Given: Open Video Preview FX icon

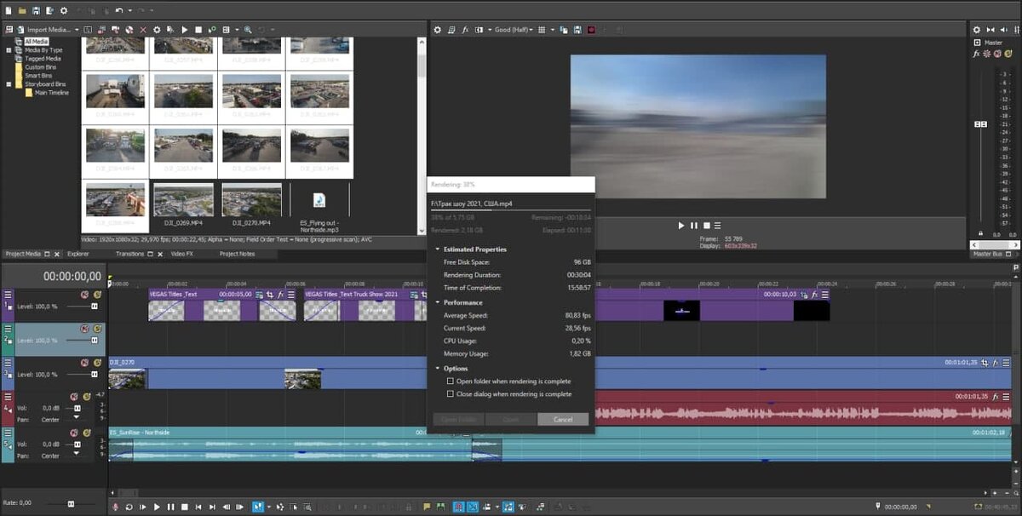Looking at the screenshot, I should (x=465, y=30).
